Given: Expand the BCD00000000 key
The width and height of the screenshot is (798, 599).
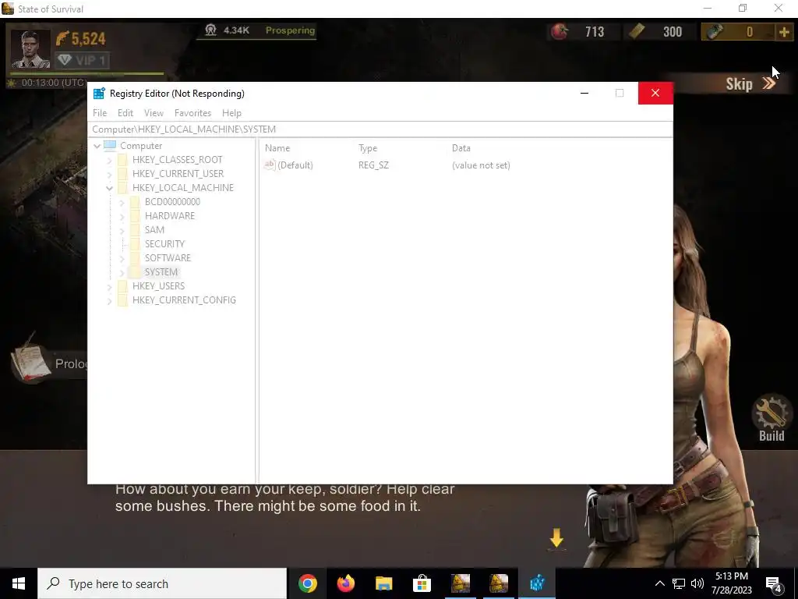Looking at the screenshot, I should (122, 202).
